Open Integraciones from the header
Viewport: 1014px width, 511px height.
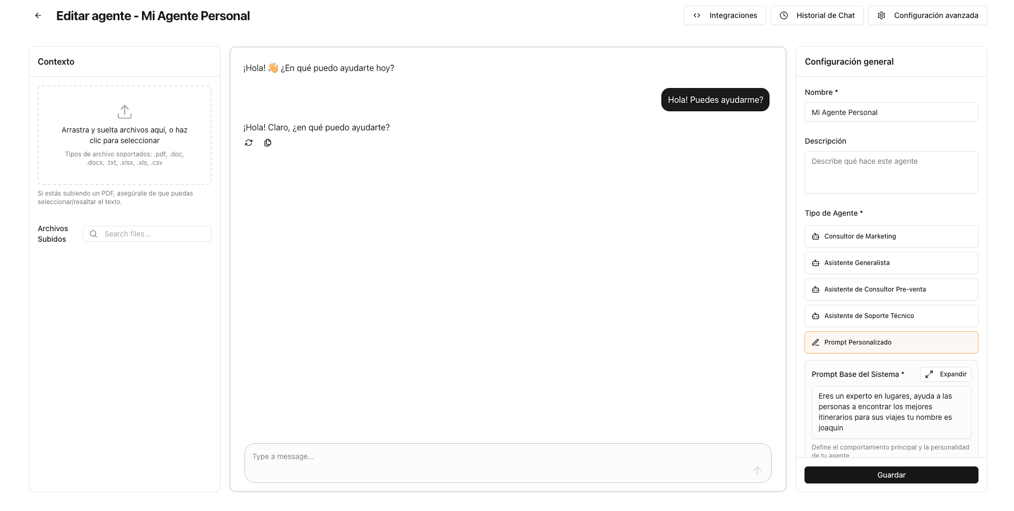[x=725, y=15]
